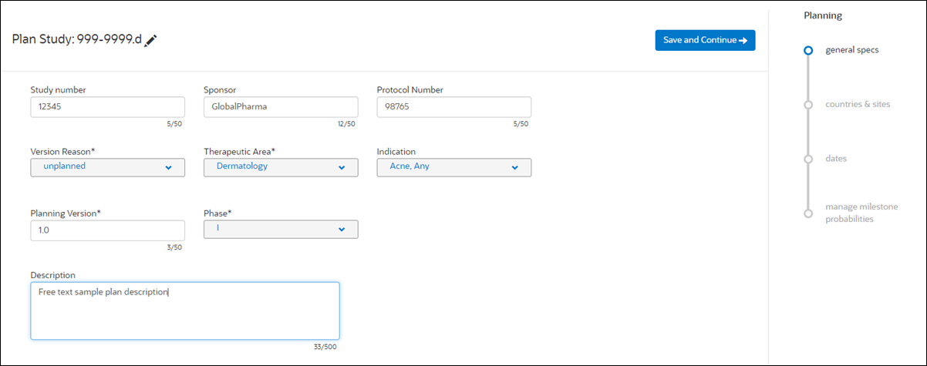Click the Description label
The image size is (927, 366).
52,275
